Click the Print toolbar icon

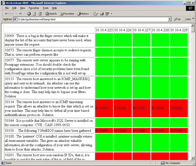[102, 14]
